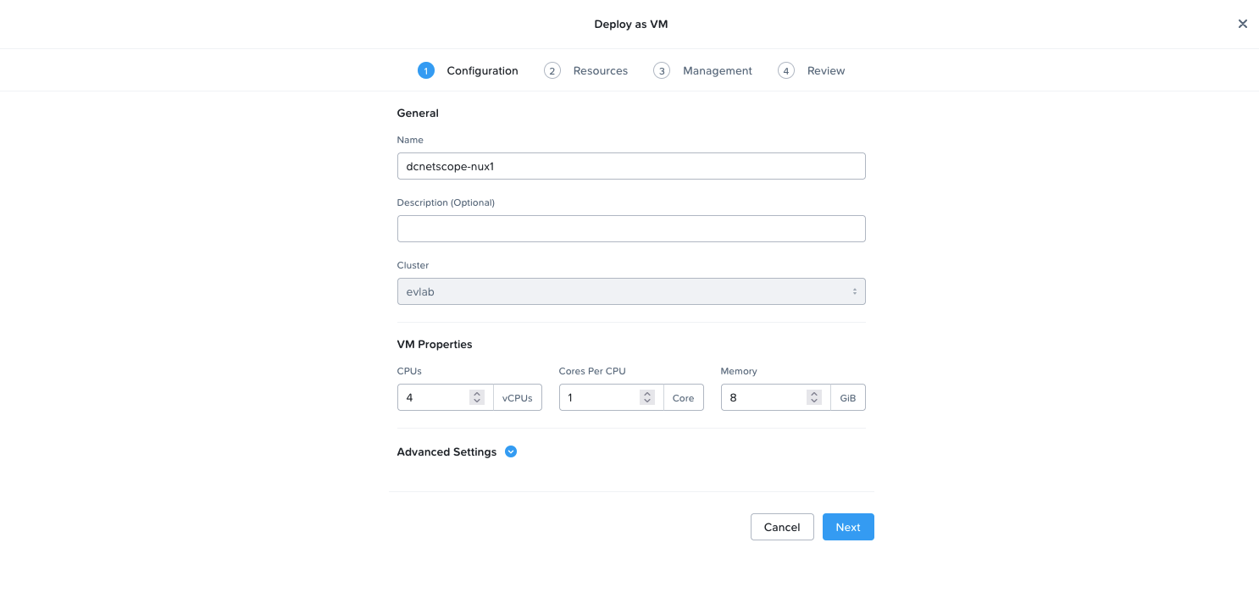The image size is (1259, 598).
Task: Focus the Name field containing dcnetscope-nux1
Action: click(631, 166)
